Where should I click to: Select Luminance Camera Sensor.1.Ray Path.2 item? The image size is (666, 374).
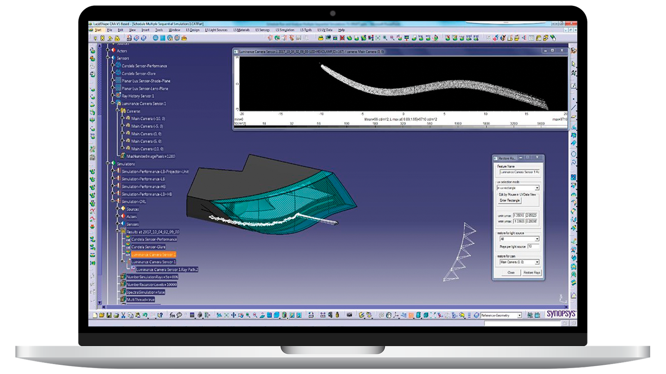[167, 270]
